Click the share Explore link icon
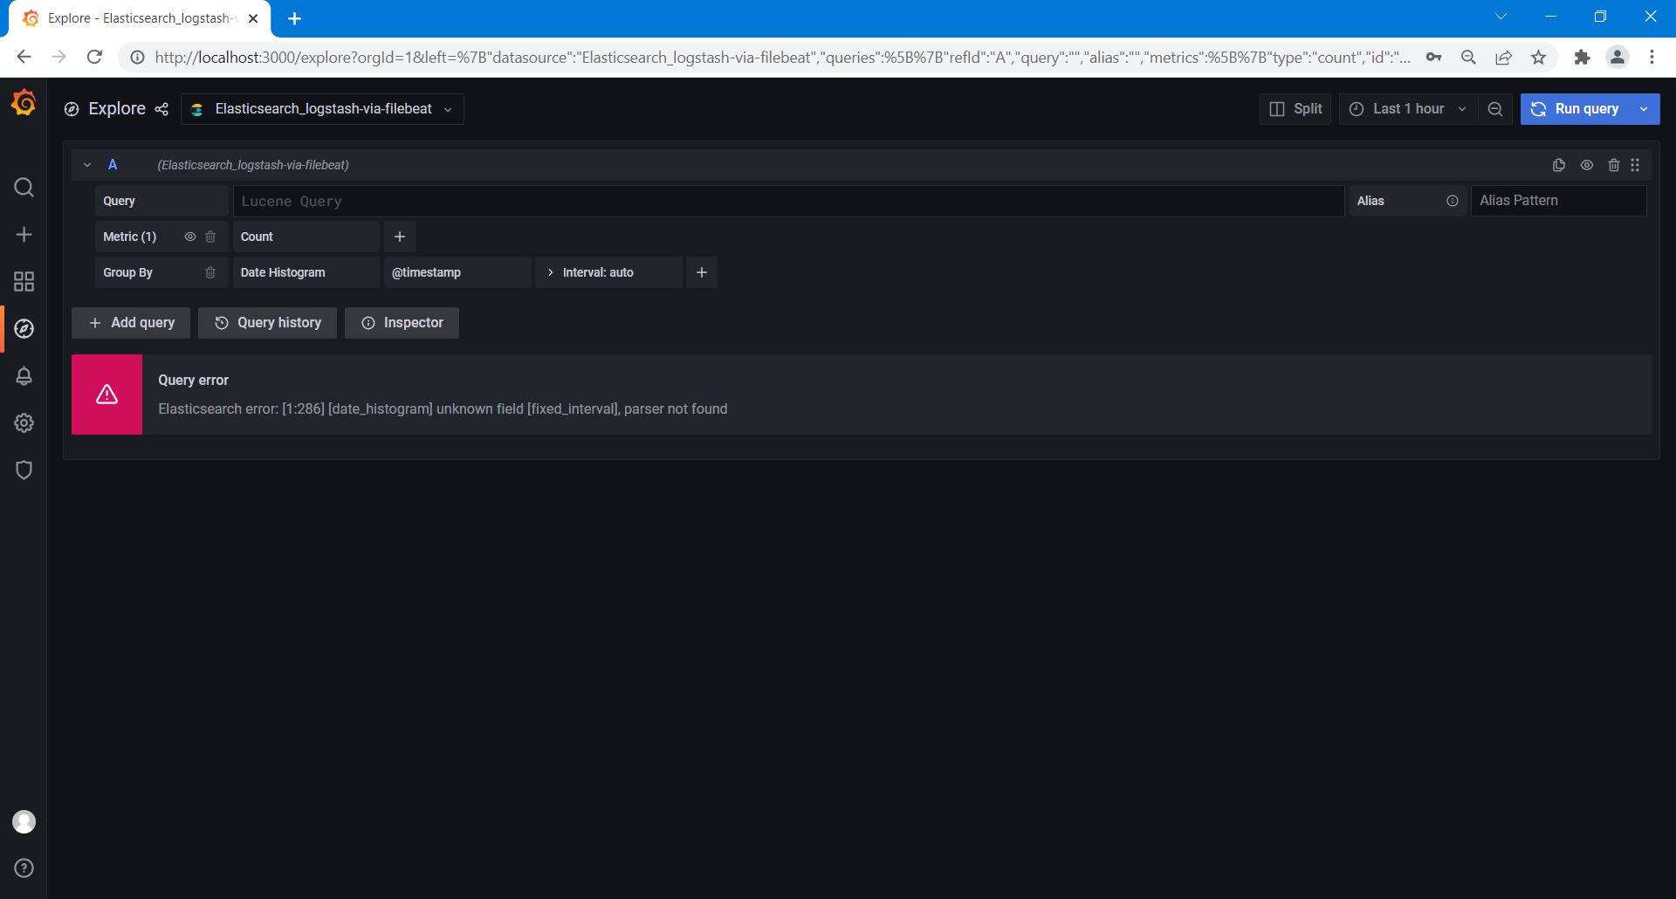 tap(161, 109)
